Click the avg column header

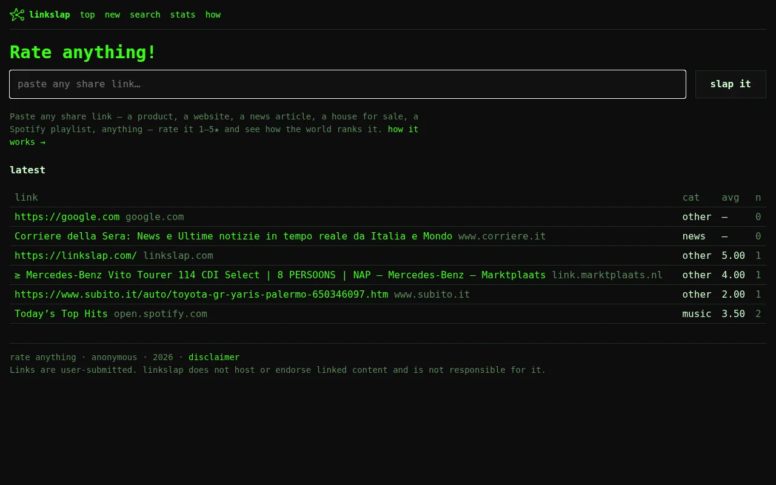pyautogui.click(x=731, y=197)
